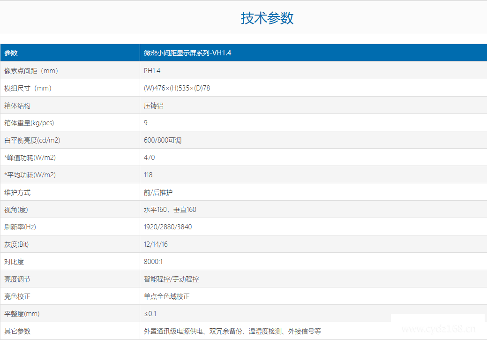Image resolution: width=487 pixels, height=340 pixels.
Task: Click the 技术参数 page heading
Action: [x=267, y=18]
